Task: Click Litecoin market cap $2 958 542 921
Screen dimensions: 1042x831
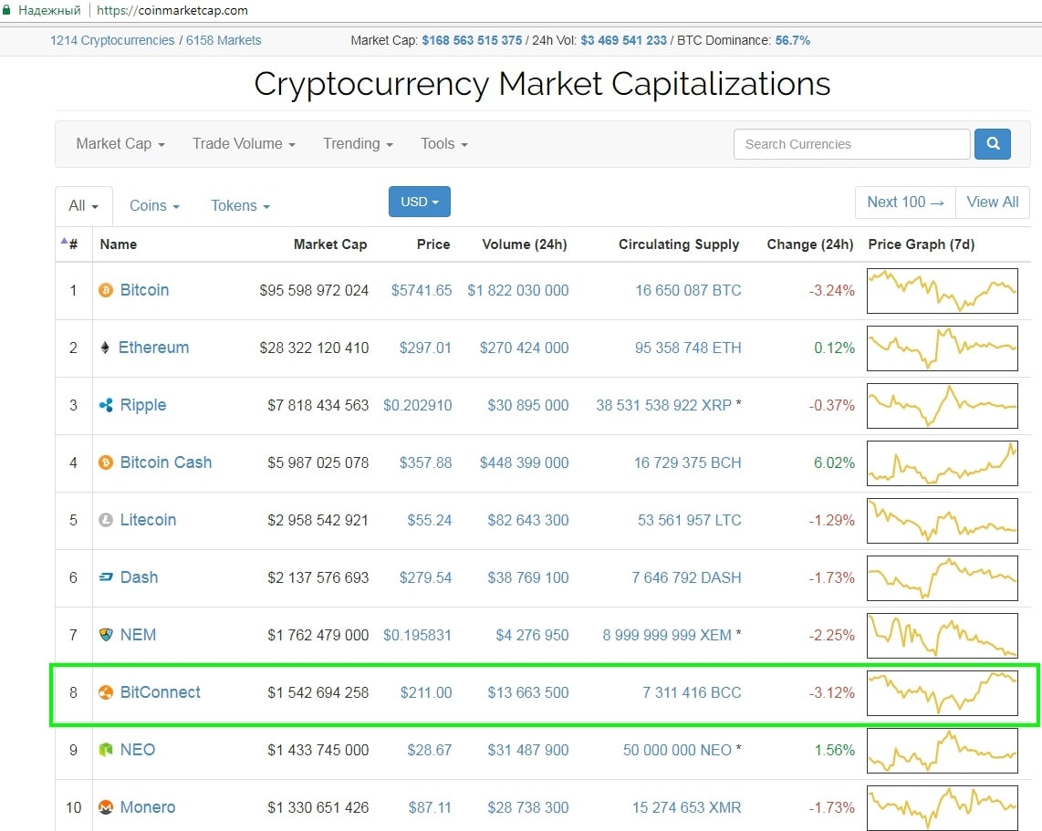Action: pyautogui.click(x=318, y=520)
